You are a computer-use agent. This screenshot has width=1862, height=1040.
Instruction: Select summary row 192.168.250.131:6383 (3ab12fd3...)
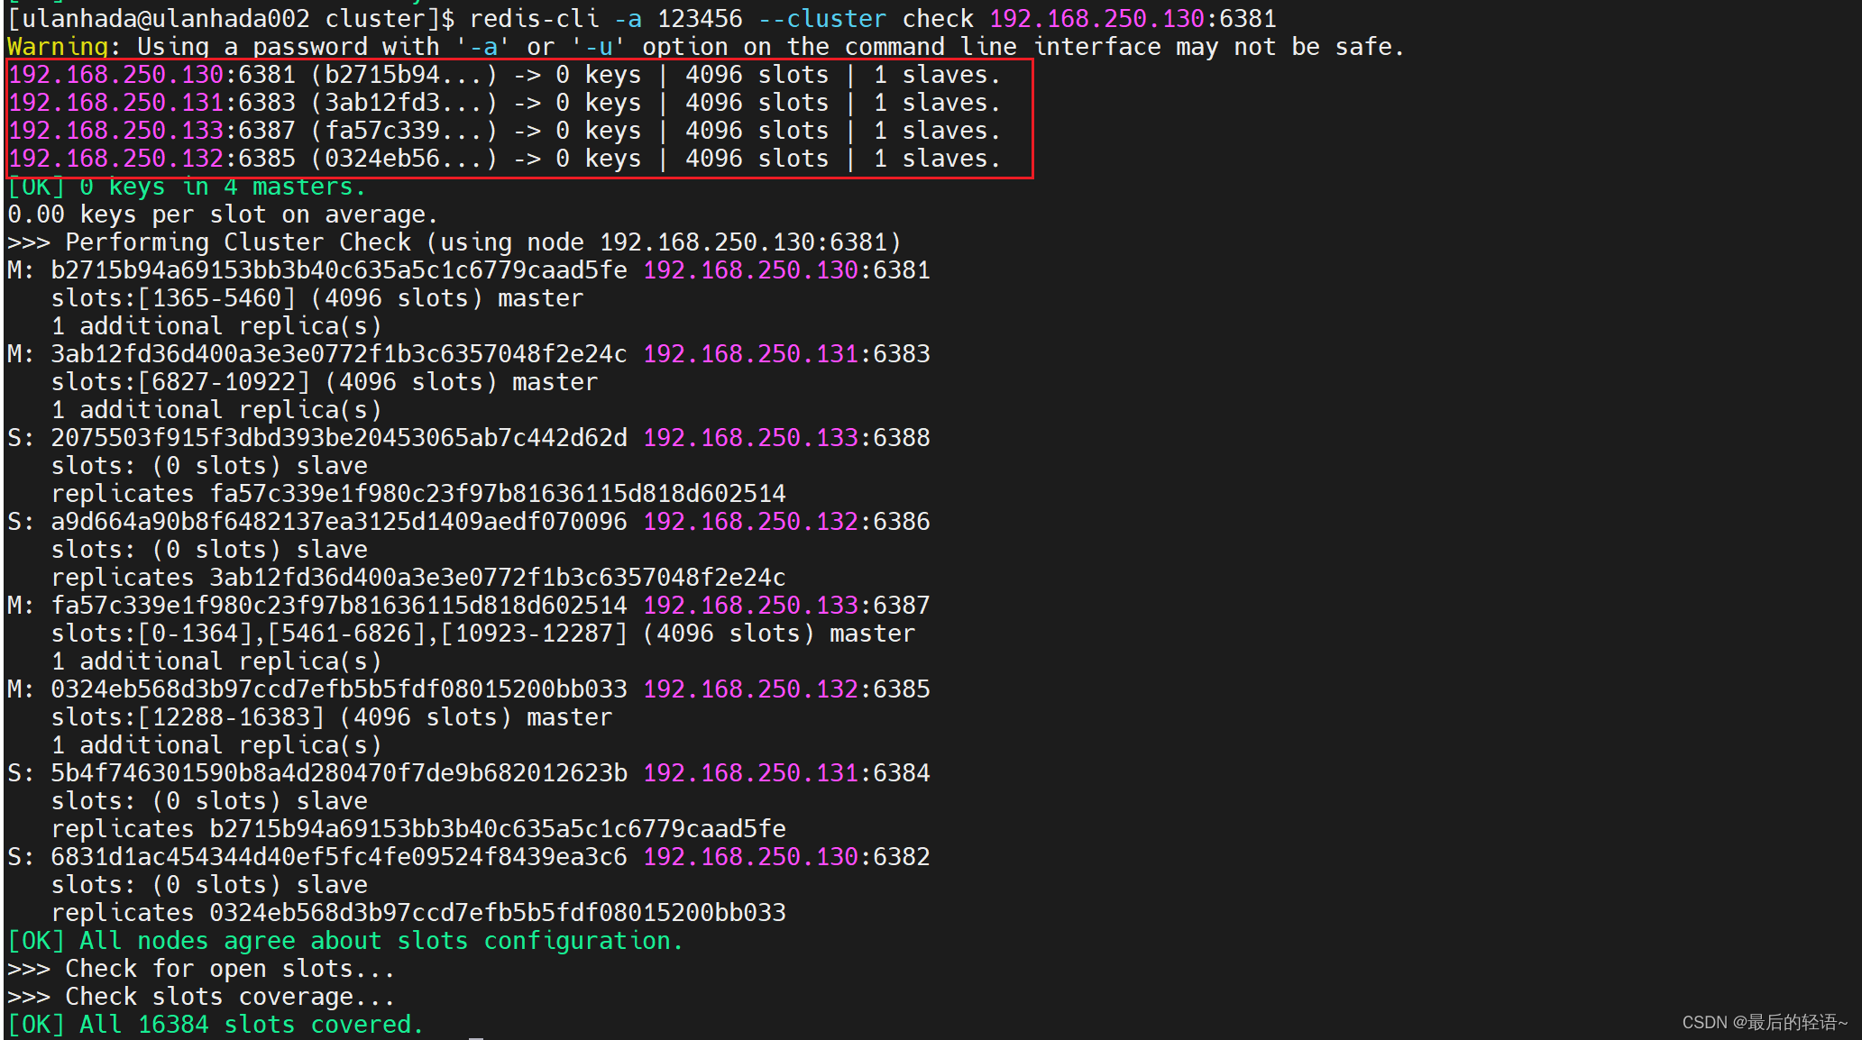coord(505,103)
